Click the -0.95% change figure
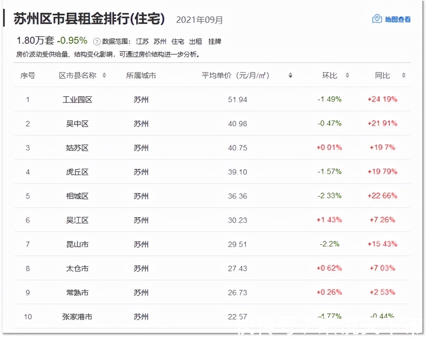The image size is (426, 338). (x=72, y=41)
